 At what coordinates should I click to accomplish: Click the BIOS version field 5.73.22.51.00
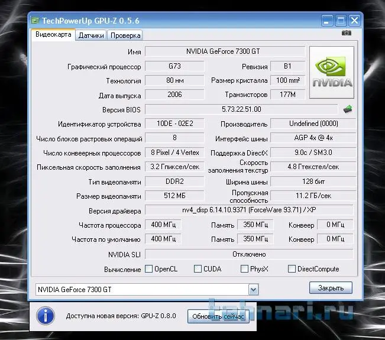pyautogui.click(x=241, y=109)
